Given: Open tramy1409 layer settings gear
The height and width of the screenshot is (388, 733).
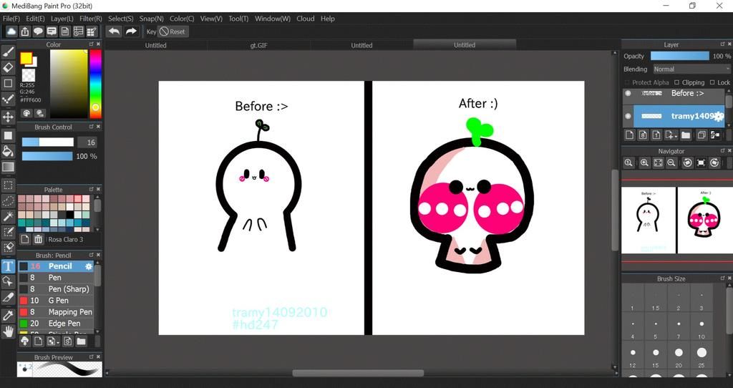Looking at the screenshot, I should [x=719, y=117].
